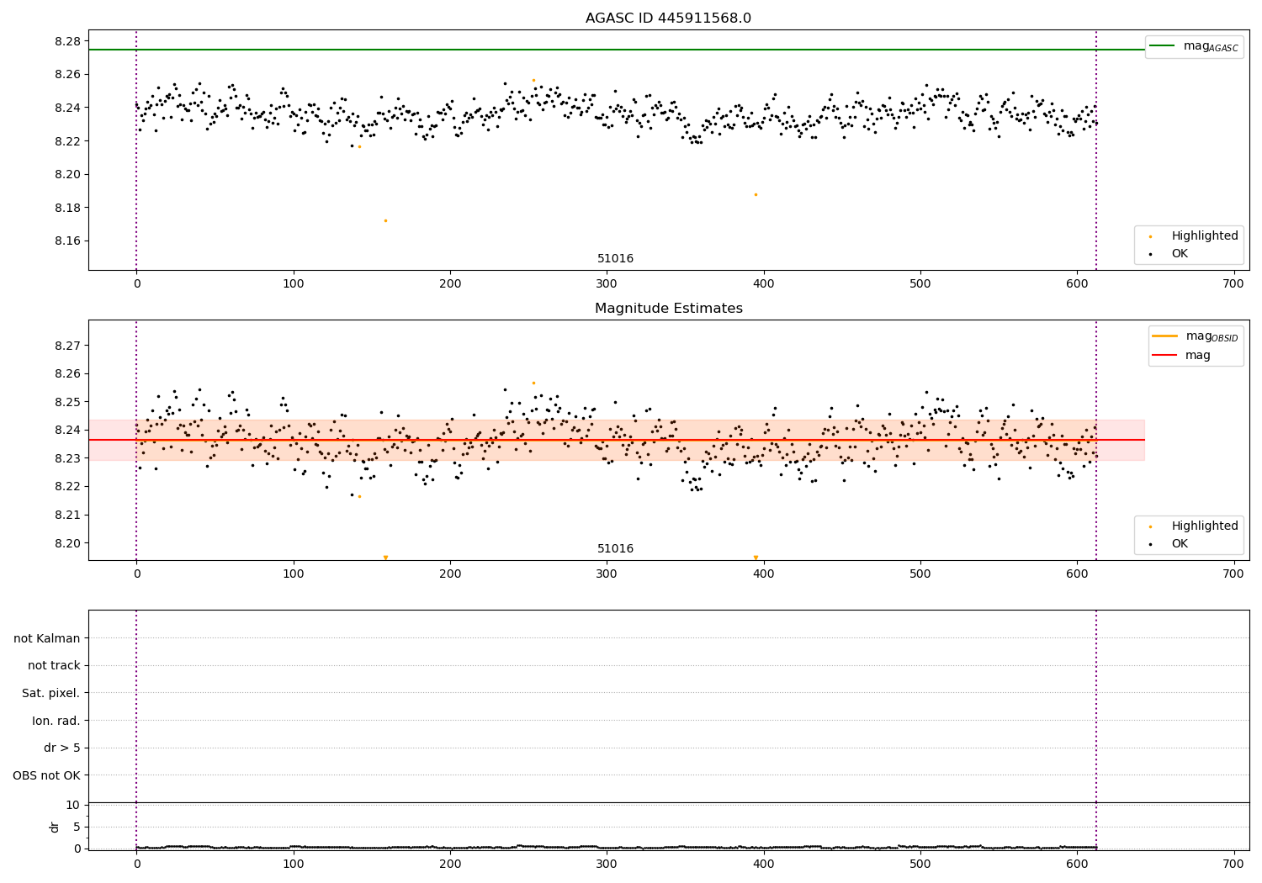
Task: Click the orange mag OBSID legend entry
Action: 1164,336
